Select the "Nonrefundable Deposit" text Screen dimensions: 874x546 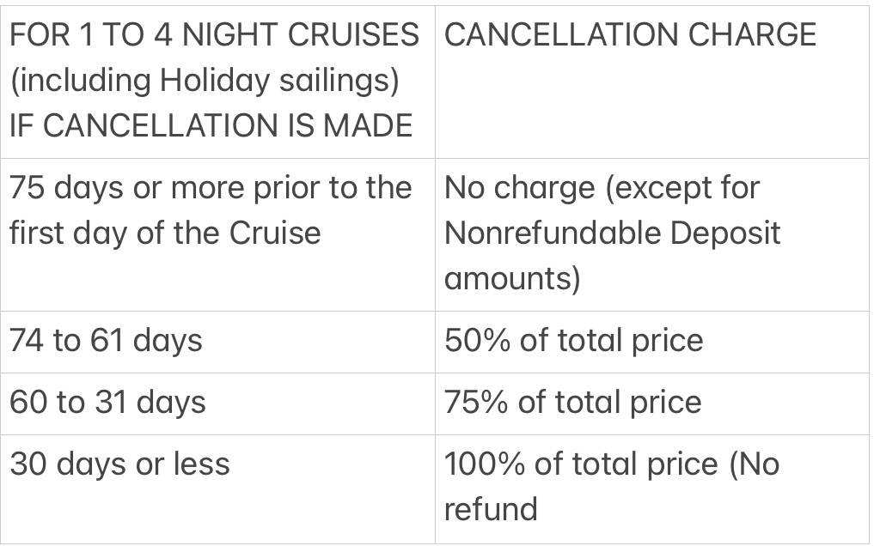[x=612, y=234]
